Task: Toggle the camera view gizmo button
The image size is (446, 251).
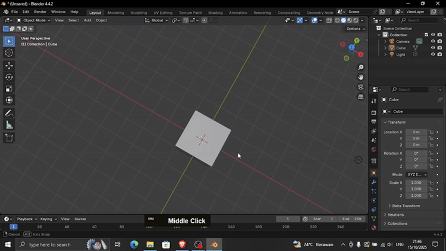Action: pyautogui.click(x=360, y=87)
